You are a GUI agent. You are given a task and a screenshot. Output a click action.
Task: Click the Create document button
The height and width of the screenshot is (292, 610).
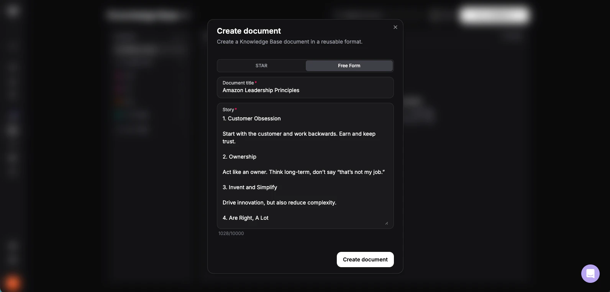pos(365,260)
